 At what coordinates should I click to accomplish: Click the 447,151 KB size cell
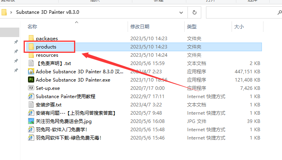coord(247,72)
